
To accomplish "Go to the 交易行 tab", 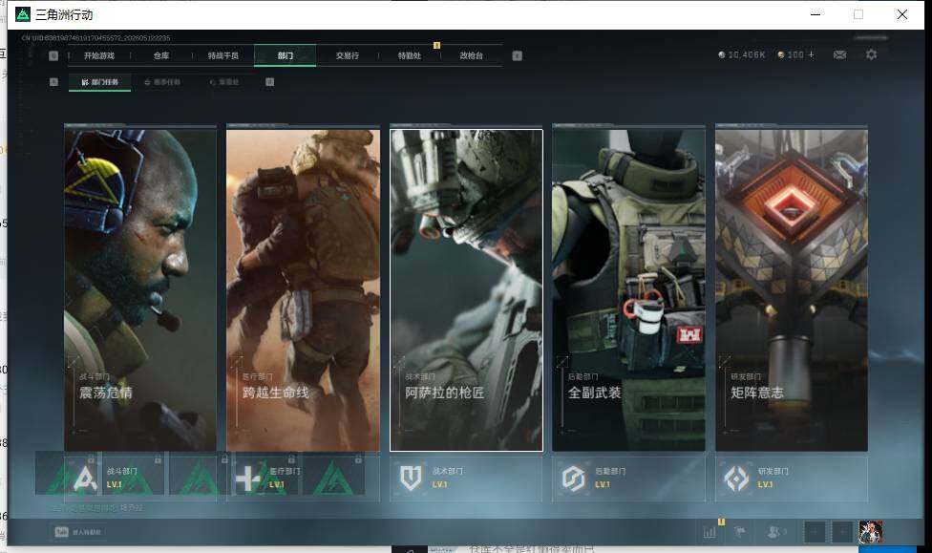I will click(x=348, y=55).
